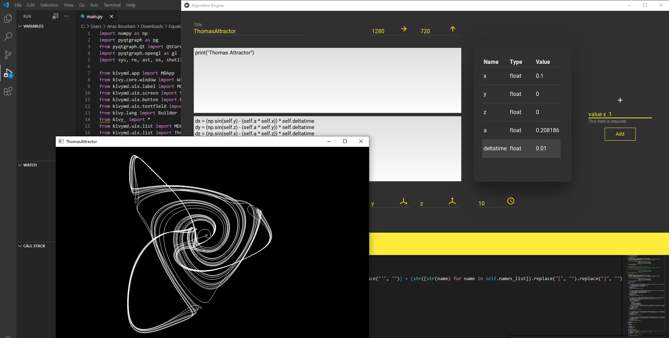Maximize the Algorithm Engine window
The height and width of the screenshot is (338, 669).
click(645, 5)
